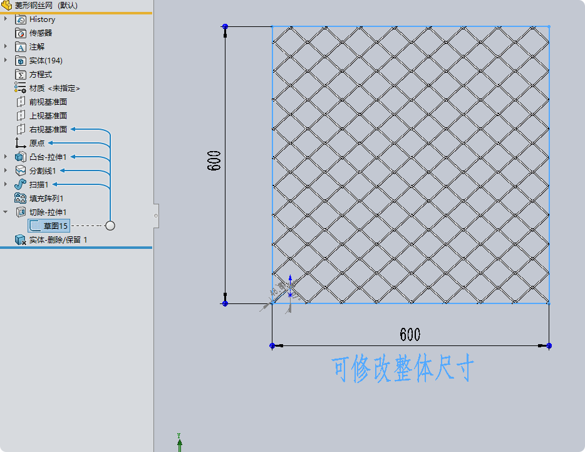Click the 分割线1 split line icon
Image resolution: width=585 pixels, height=452 pixels.
point(21,171)
